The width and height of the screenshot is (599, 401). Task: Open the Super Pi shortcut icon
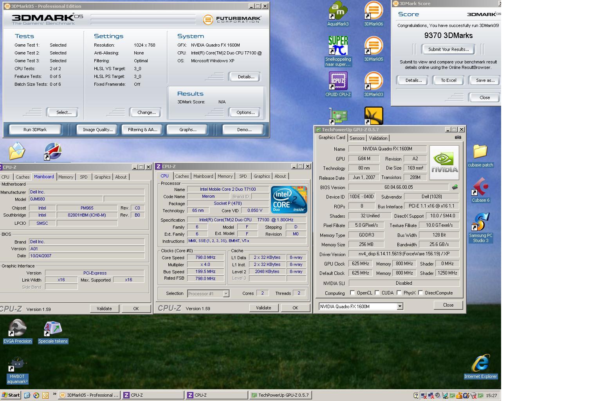click(x=338, y=51)
